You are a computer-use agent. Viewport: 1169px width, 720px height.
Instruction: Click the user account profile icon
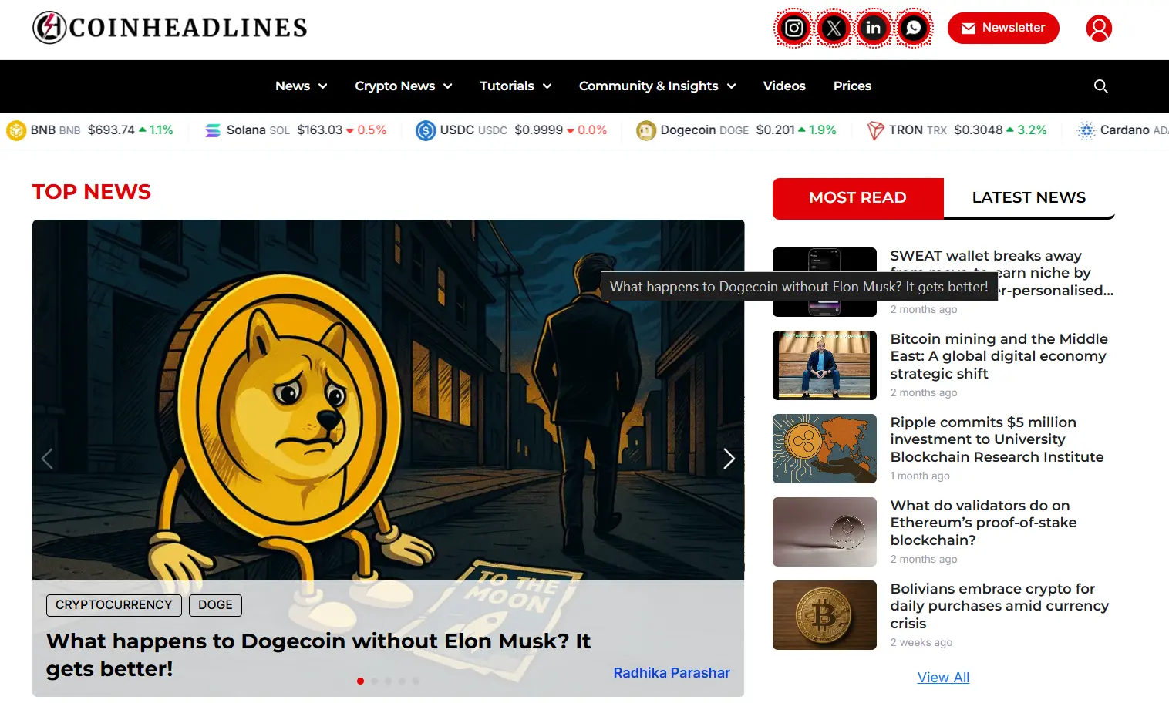pos(1099,29)
